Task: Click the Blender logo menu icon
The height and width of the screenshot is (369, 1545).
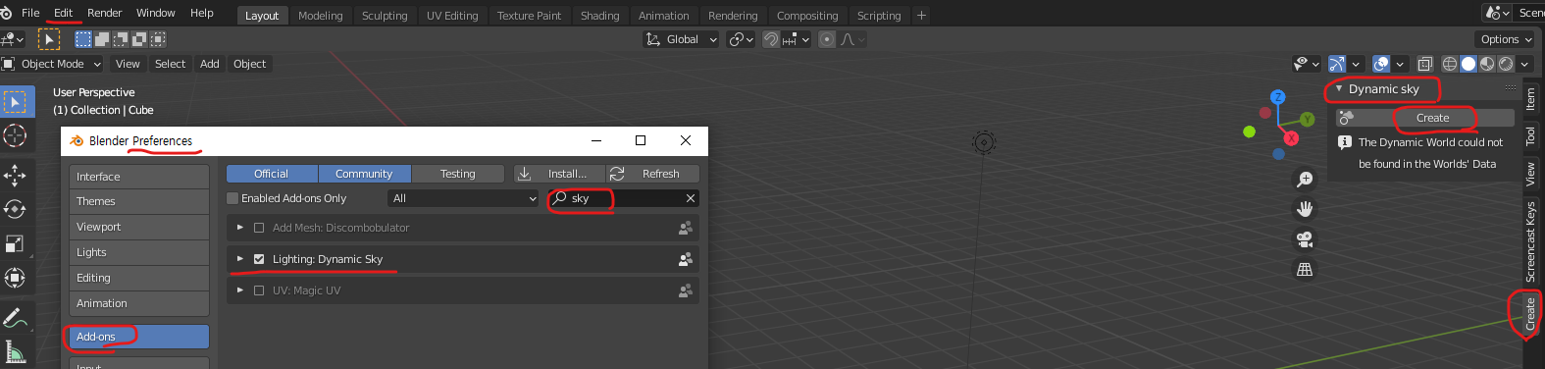Action: [x=6, y=13]
